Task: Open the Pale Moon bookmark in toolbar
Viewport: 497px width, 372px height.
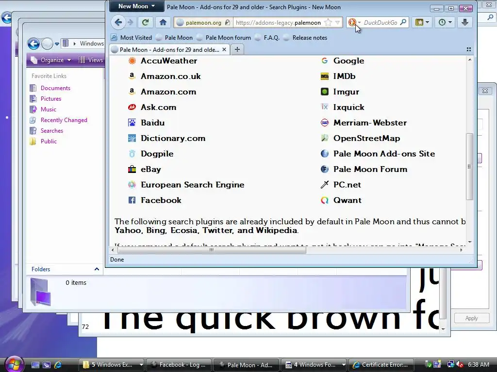Action: [x=174, y=38]
